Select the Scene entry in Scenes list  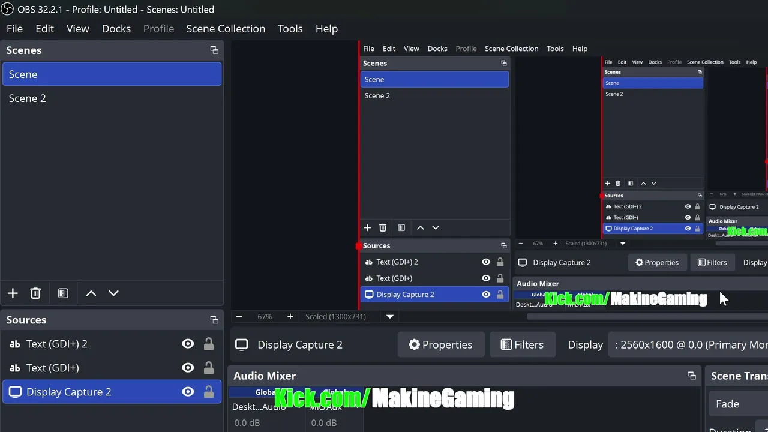[x=112, y=74]
